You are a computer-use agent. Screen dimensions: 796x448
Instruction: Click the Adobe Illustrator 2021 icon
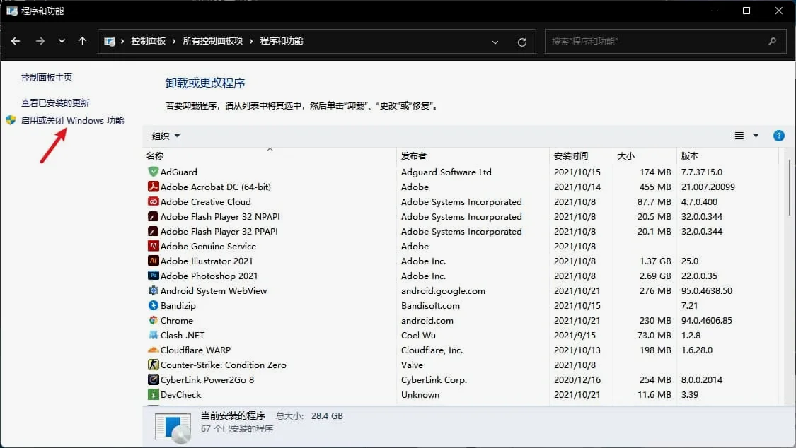click(x=153, y=261)
